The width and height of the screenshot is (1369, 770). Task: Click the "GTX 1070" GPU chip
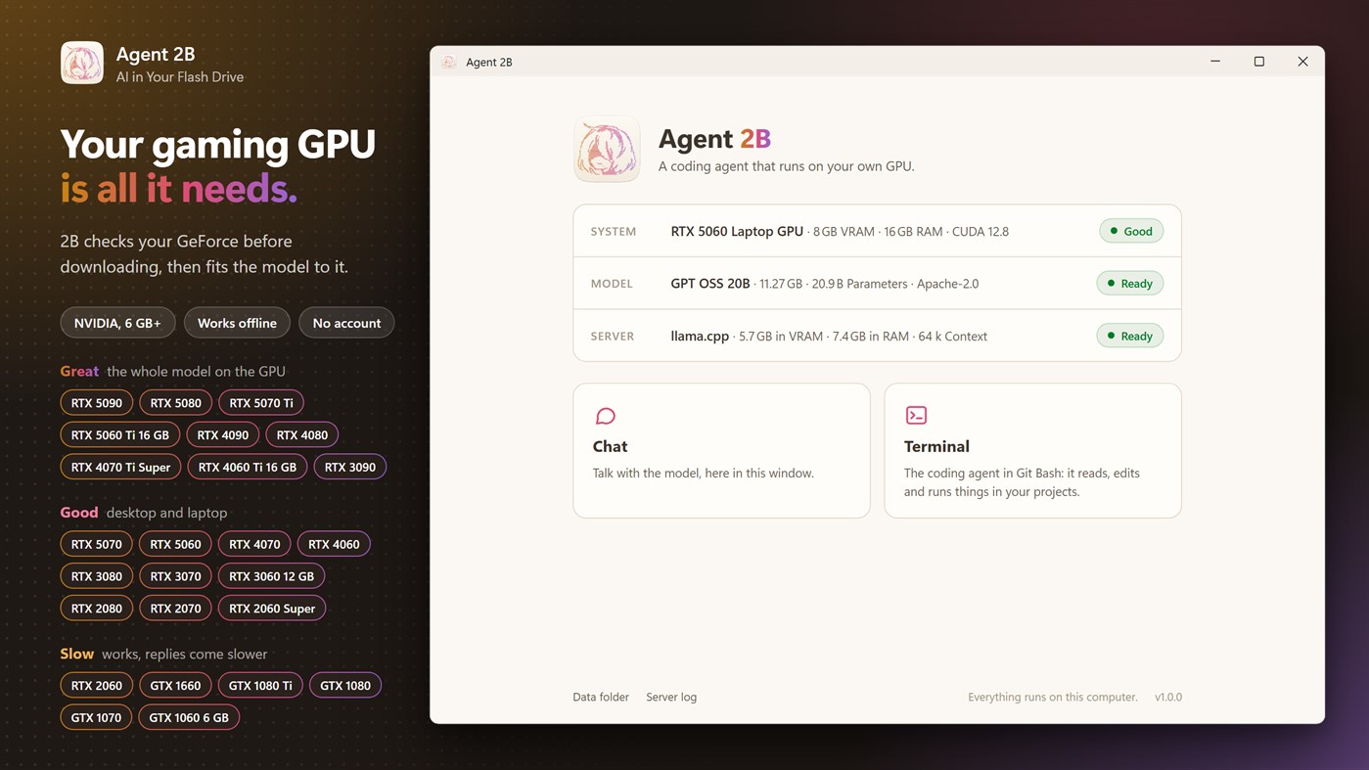coord(96,717)
